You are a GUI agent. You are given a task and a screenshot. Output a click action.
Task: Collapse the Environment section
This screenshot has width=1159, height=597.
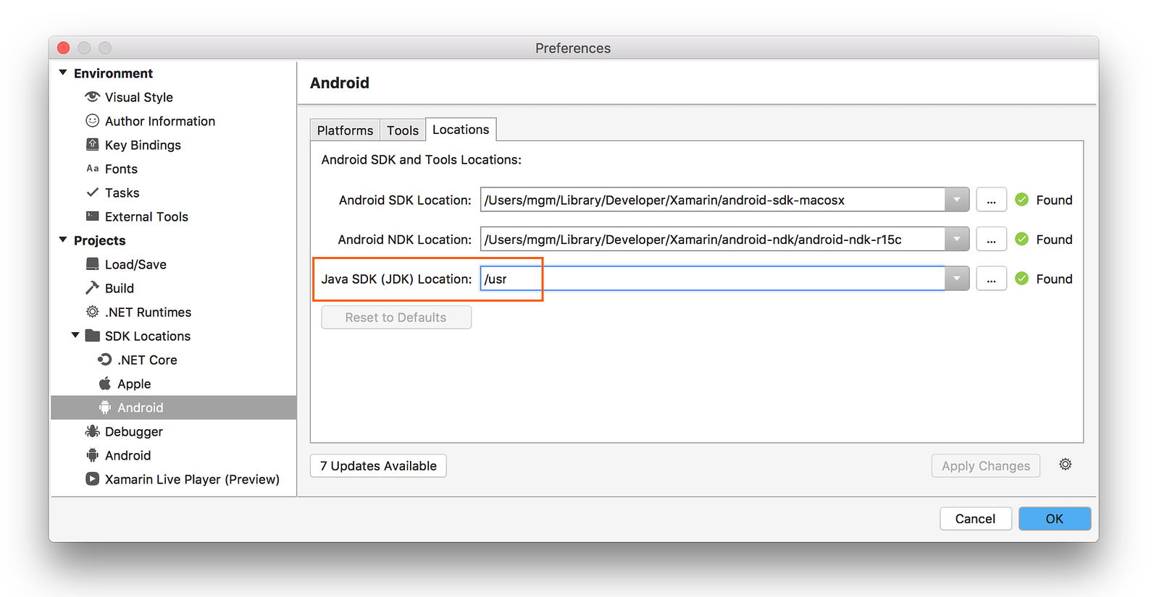(63, 73)
